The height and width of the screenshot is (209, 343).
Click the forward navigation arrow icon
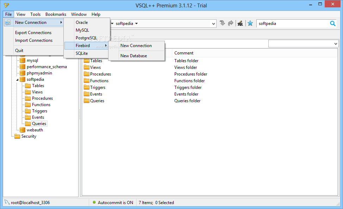point(230,23)
